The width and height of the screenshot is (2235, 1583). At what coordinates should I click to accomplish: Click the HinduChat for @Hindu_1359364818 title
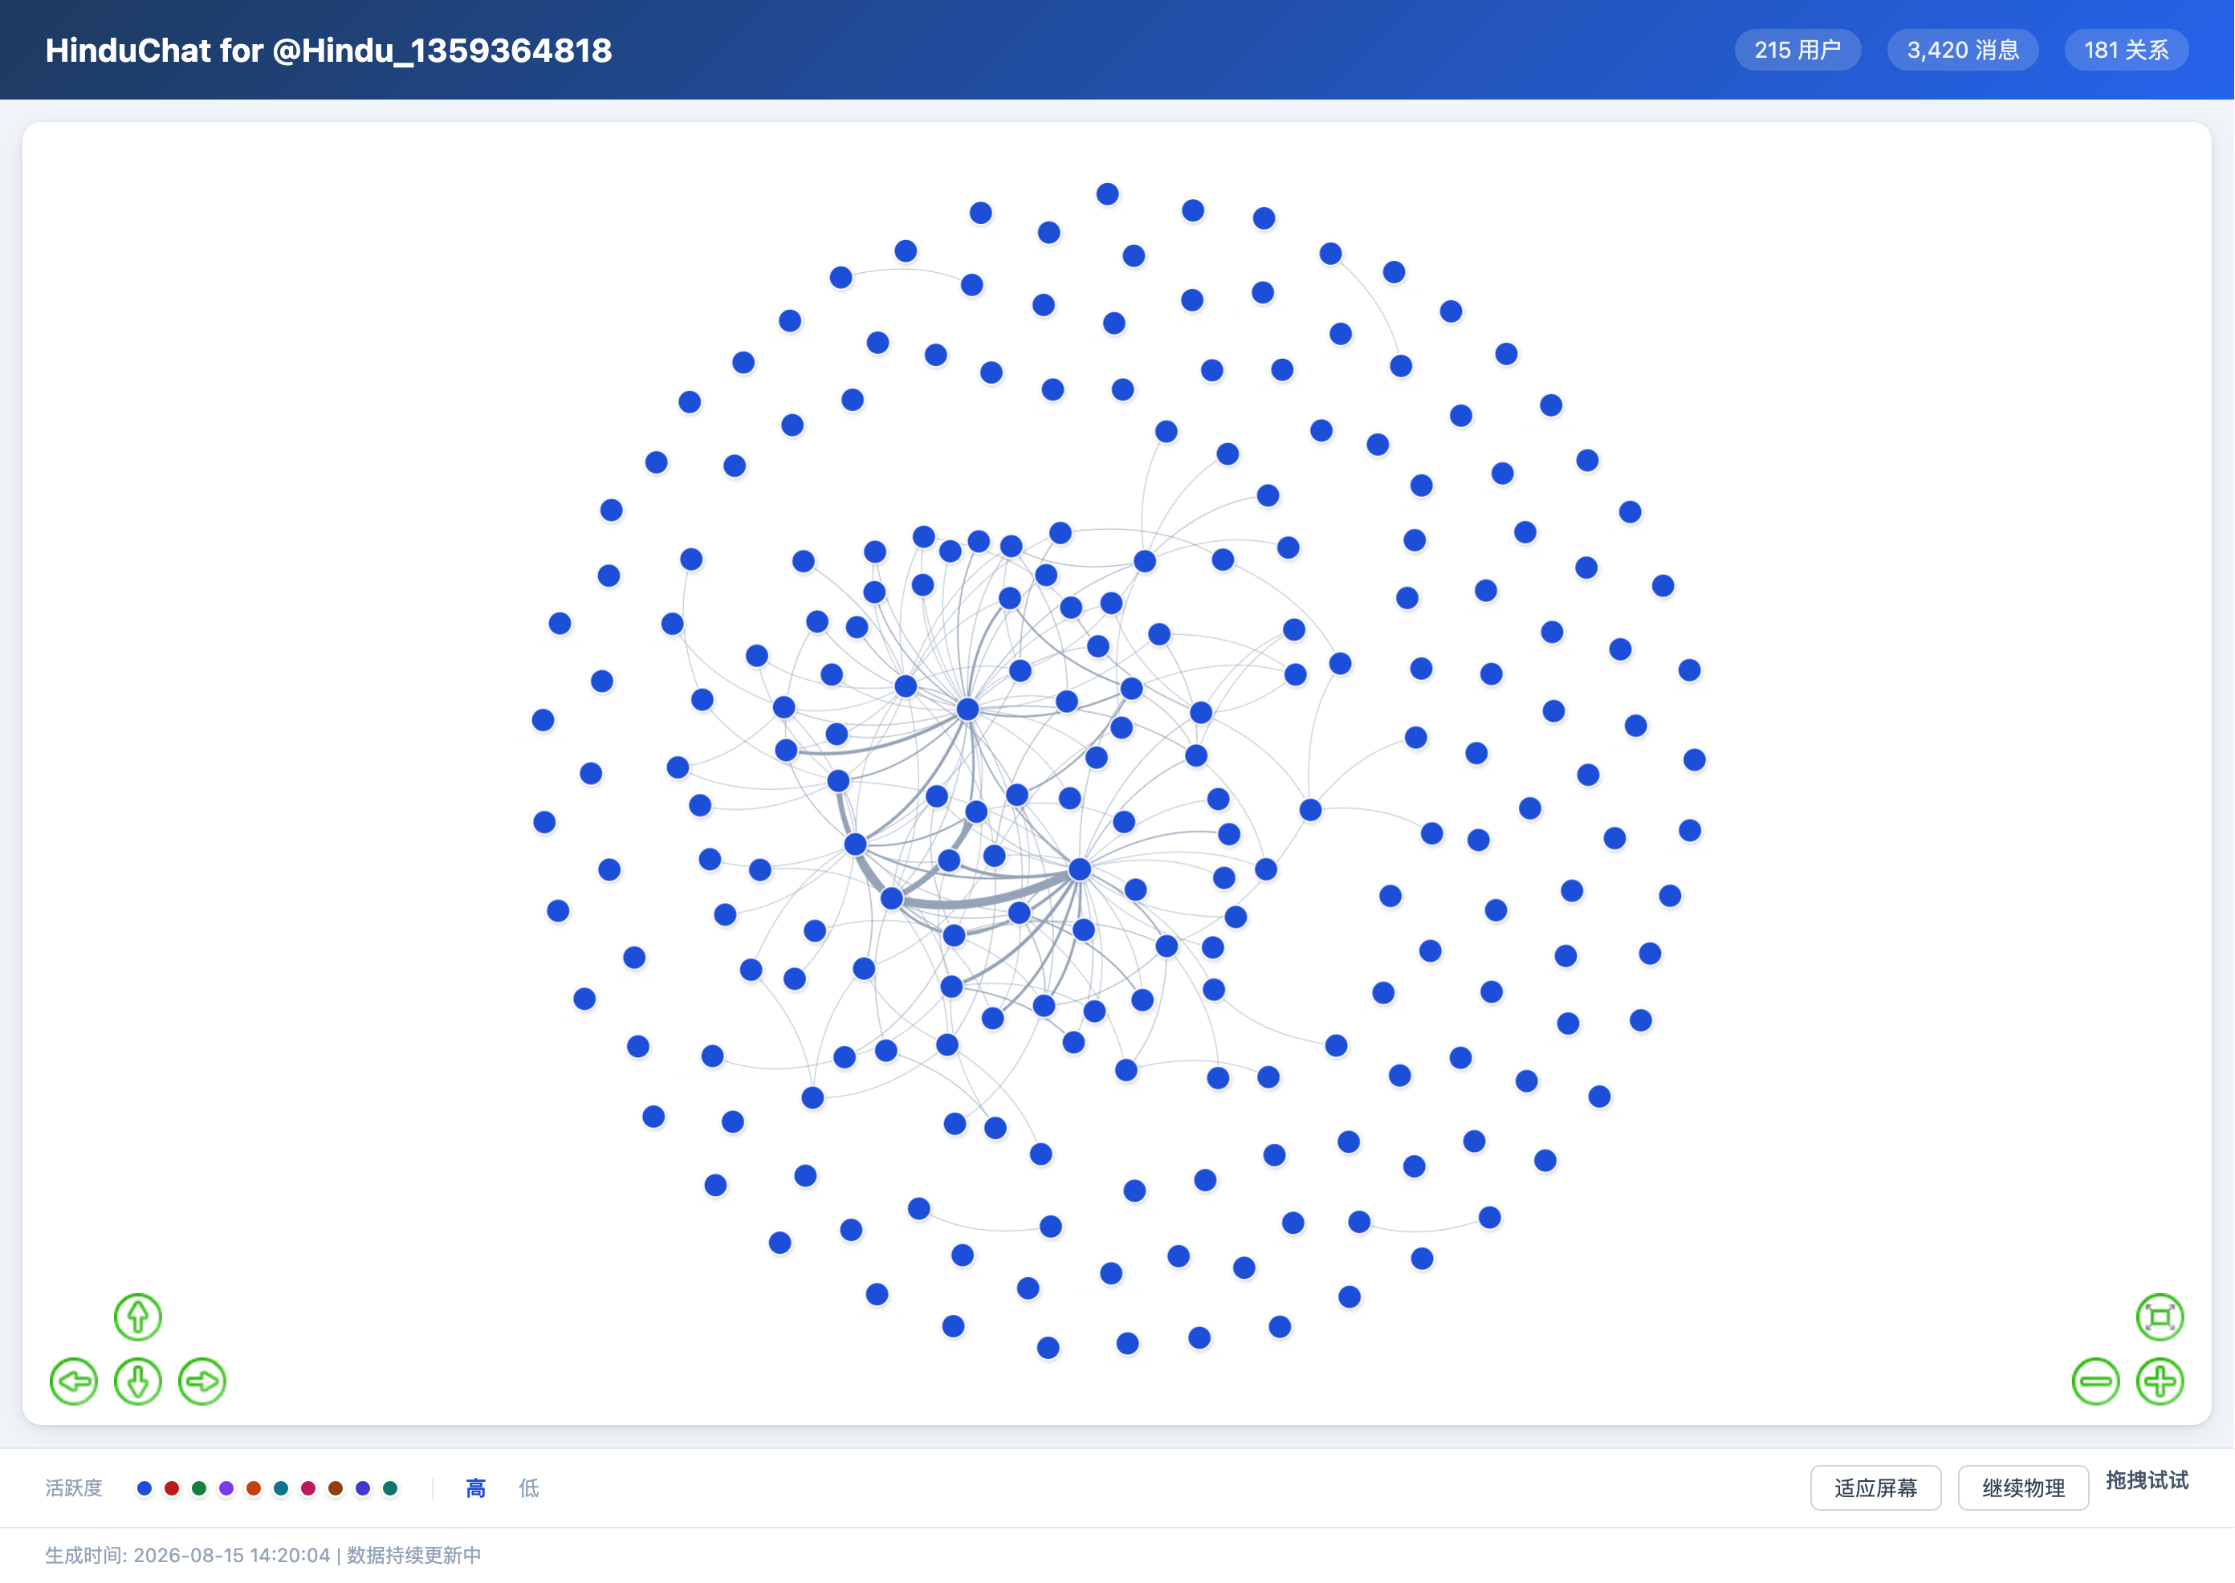pos(328,50)
